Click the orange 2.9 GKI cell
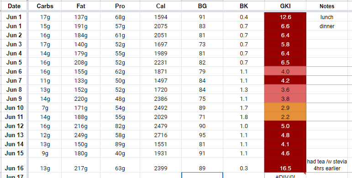 285,108
